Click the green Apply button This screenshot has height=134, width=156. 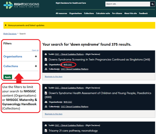[x=8, y=77]
